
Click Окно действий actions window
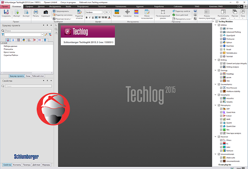click(x=180, y=15)
